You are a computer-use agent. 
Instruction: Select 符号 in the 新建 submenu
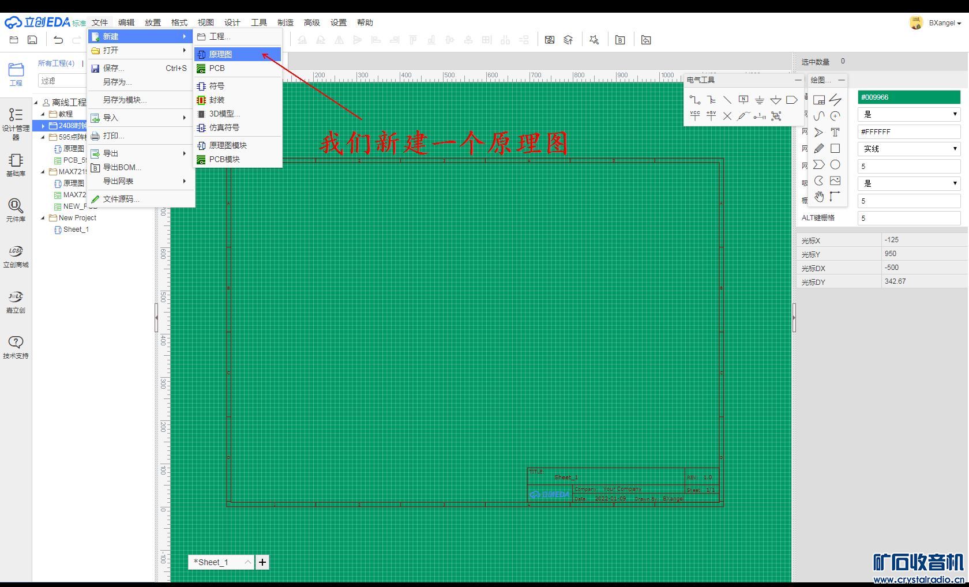238,86
